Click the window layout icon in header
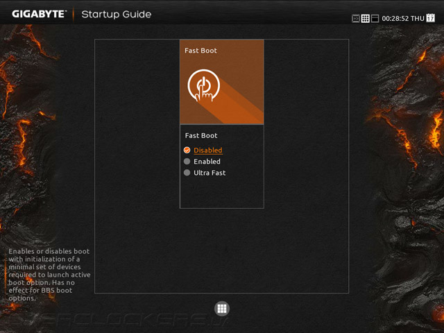The height and width of the screenshot is (333, 444). point(375,19)
